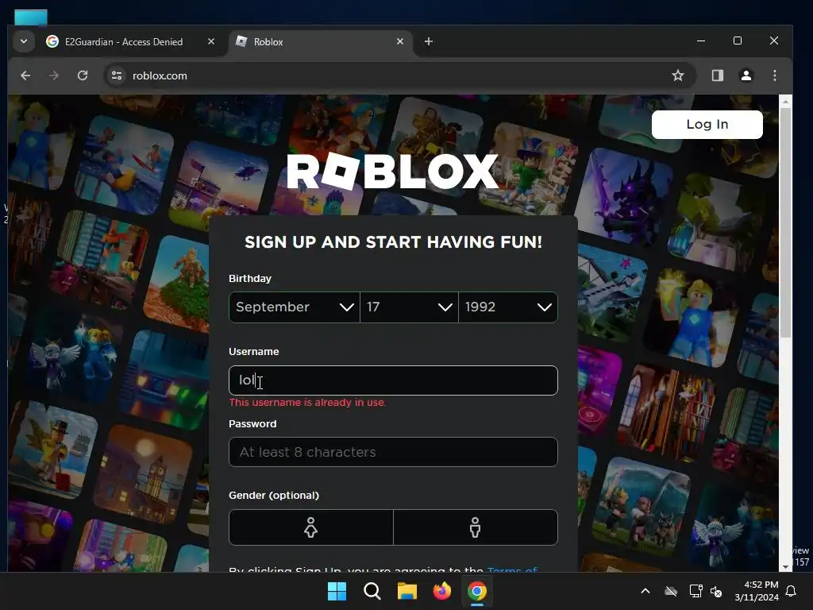Click the Username field containing lol

click(x=393, y=380)
